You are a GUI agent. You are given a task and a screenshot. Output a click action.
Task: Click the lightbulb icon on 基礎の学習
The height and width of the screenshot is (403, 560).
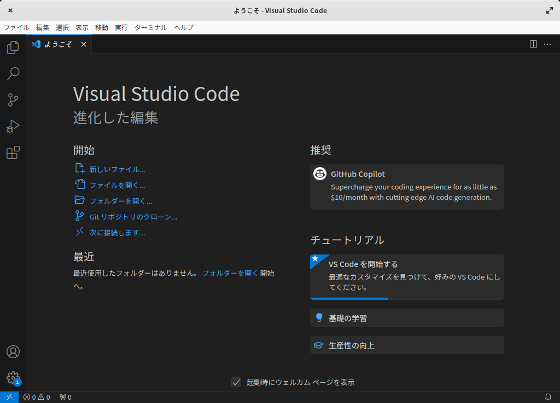coord(319,317)
